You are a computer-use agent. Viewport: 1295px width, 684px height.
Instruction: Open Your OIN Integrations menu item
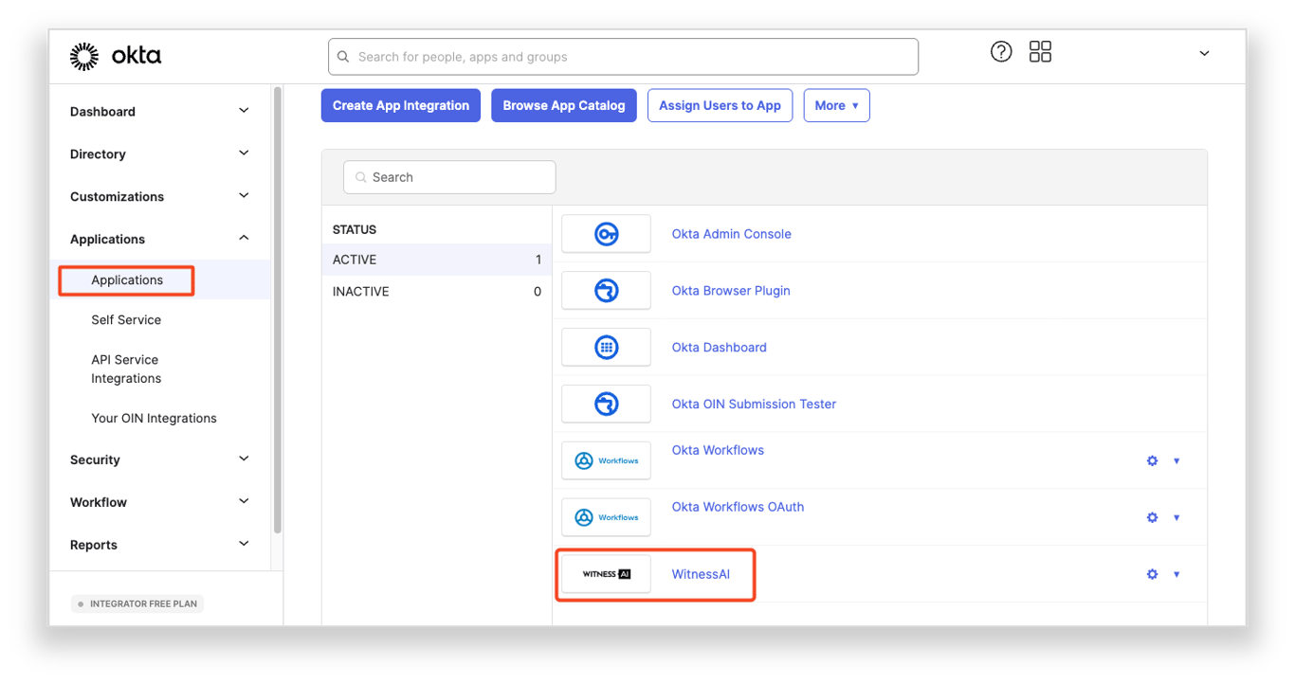pyautogui.click(x=154, y=419)
